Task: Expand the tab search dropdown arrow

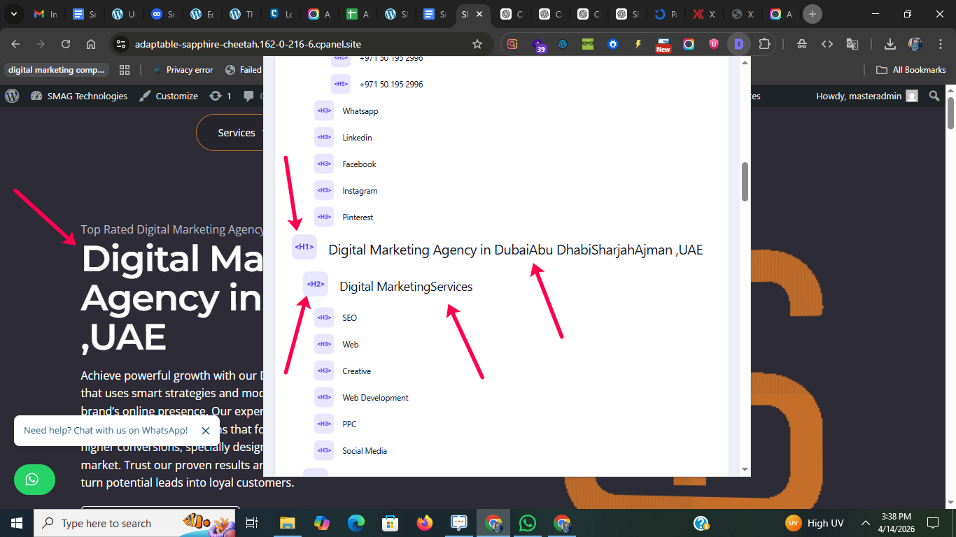Action: coord(13,14)
